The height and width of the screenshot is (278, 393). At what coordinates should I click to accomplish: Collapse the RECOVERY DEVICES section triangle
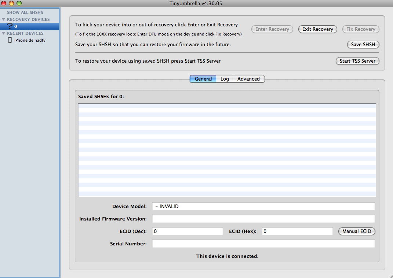[4, 19]
